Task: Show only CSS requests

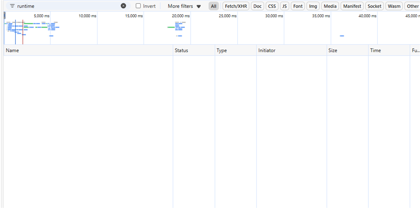Action: (x=272, y=6)
